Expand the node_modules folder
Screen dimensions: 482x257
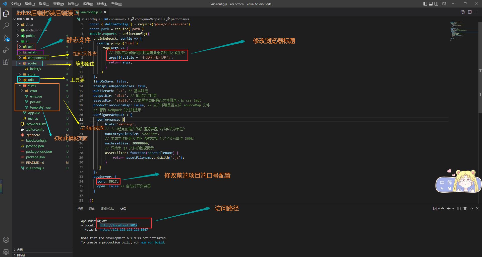pyautogui.click(x=42, y=30)
